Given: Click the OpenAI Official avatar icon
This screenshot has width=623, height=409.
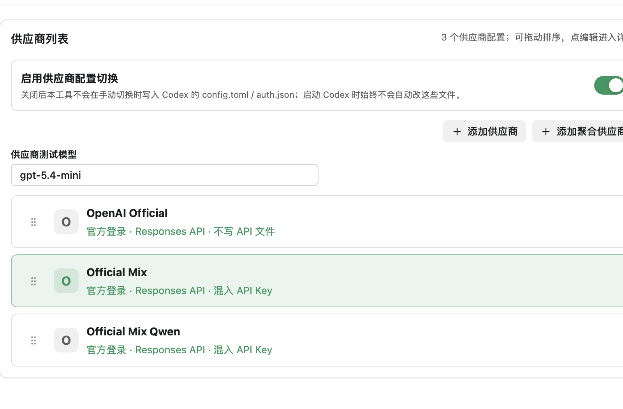Looking at the screenshot, I should coord(66,222).
